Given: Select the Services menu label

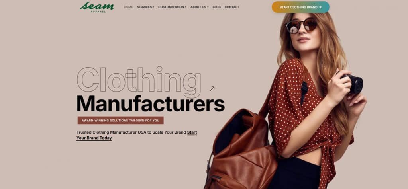Looking at the screenshot, I should coord(144,7).
